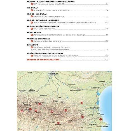The width and height of the screenshot is (131, 131).
Task: Click map marker 14 near Val d'Aran
Action: [x=36, y=111]
